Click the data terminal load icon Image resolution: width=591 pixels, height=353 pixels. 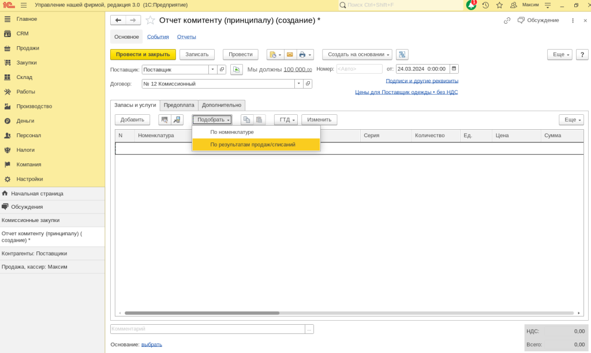(x=177, y=120)
